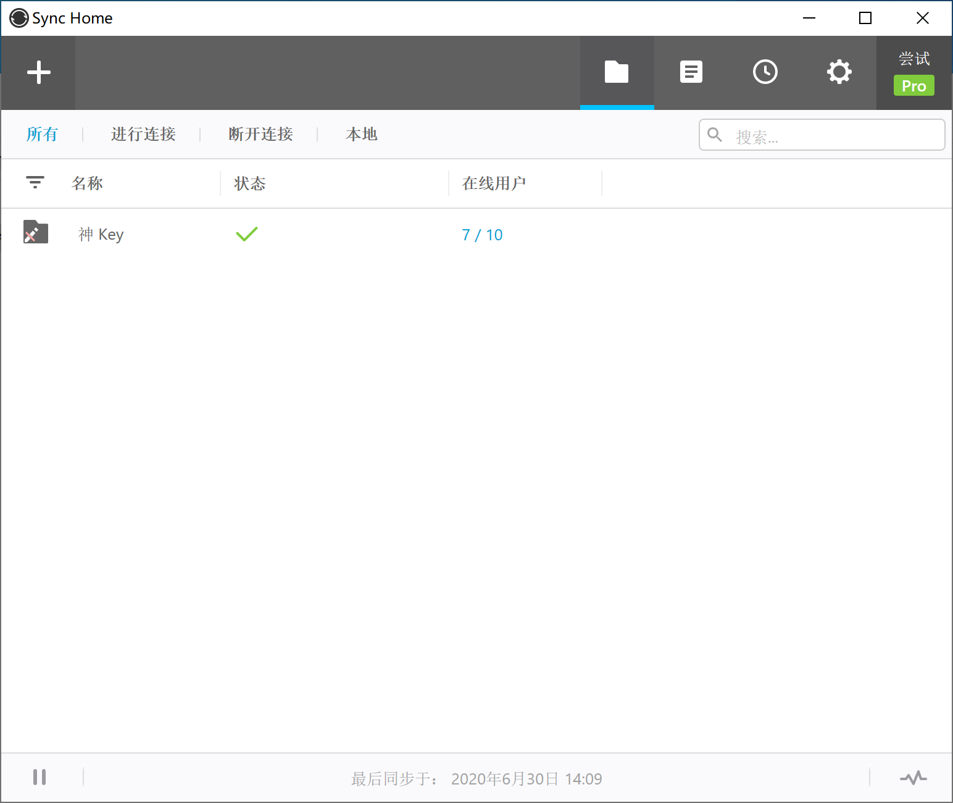Select the 断开连接 filter tab
953x803 pixels.
point(260,134)
